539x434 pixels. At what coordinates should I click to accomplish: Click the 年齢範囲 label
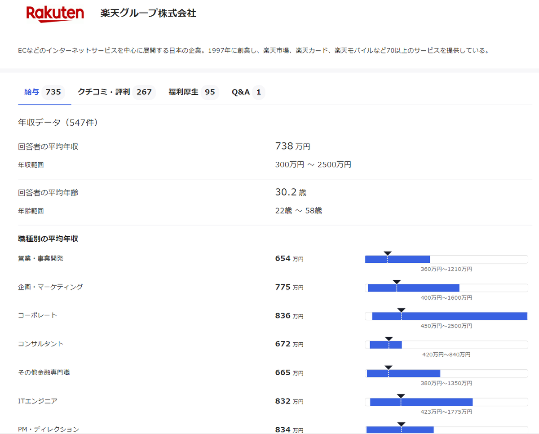click(31, 211)
